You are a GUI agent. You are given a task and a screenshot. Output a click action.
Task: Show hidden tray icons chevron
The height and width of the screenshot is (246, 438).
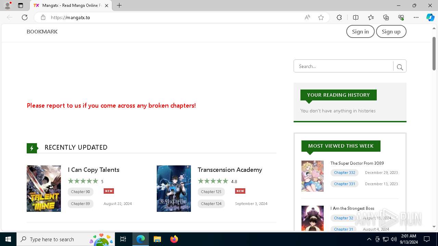(x=369, y=239)
